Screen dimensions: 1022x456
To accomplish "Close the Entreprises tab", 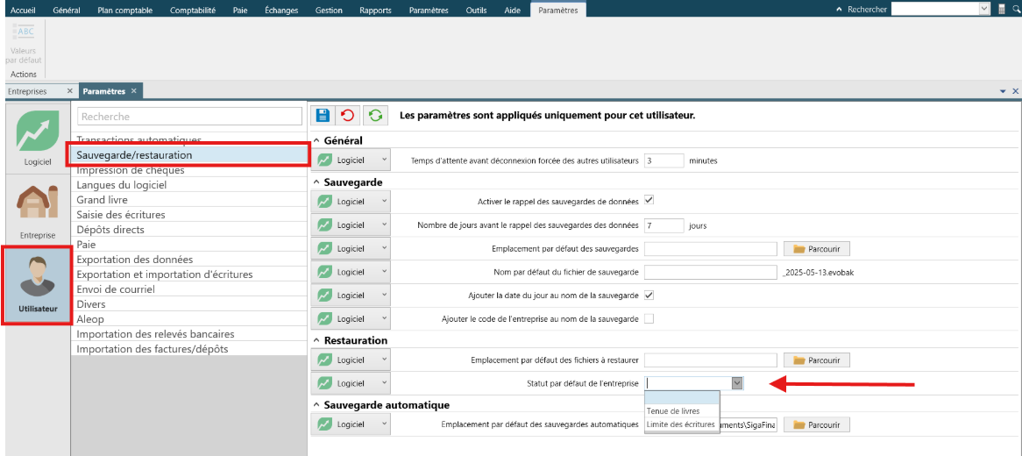I will pyautogui.click(x=70, y=91).
